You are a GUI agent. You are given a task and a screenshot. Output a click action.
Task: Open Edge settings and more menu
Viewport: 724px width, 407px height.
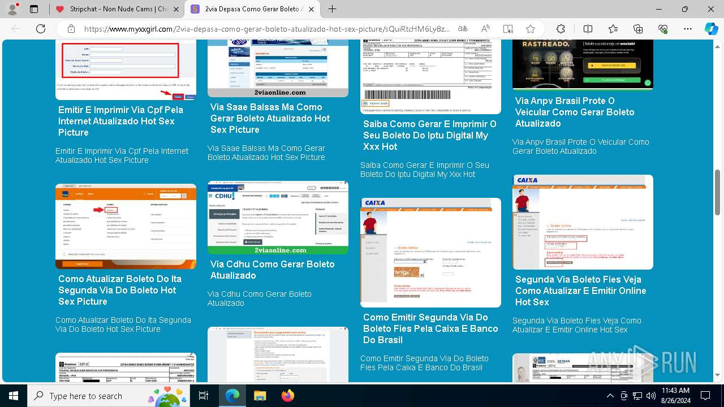coord(688,29)
